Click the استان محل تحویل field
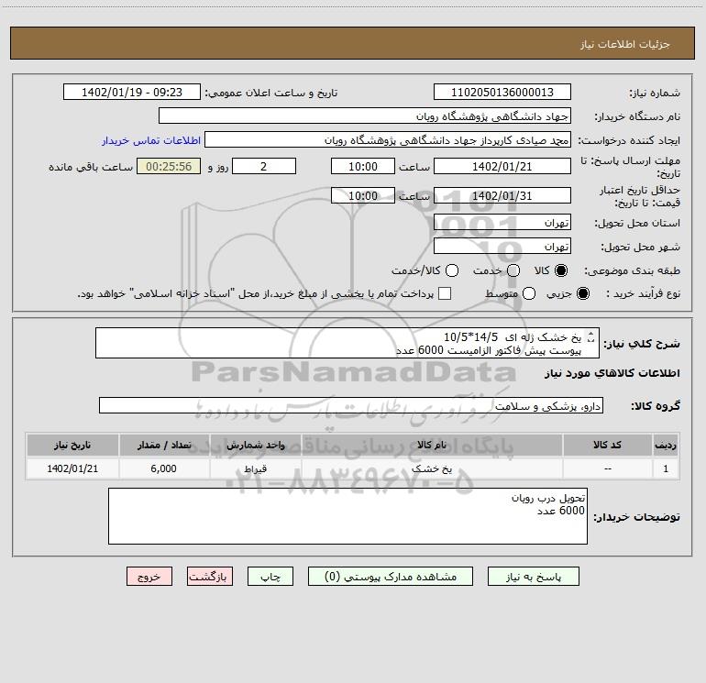Viewport: 706px width, 683px height. tap(502, 222)
